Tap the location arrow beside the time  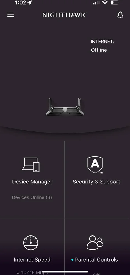pos(30,2)
